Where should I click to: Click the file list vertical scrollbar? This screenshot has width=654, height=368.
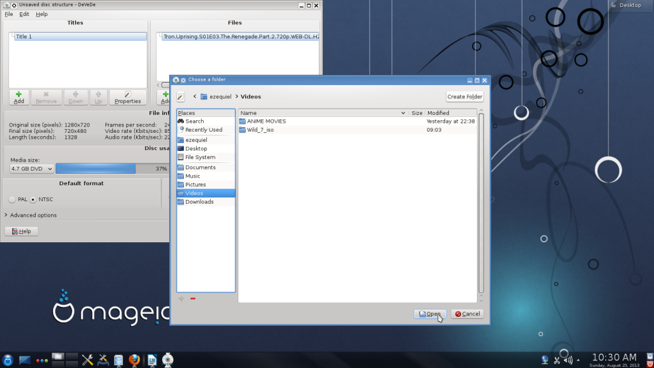[481, 203]
